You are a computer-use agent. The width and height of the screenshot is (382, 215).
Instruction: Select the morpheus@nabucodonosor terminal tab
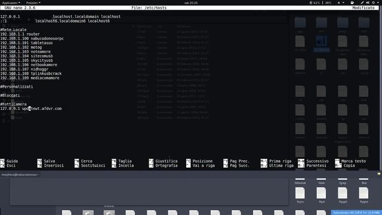(20, 174)
